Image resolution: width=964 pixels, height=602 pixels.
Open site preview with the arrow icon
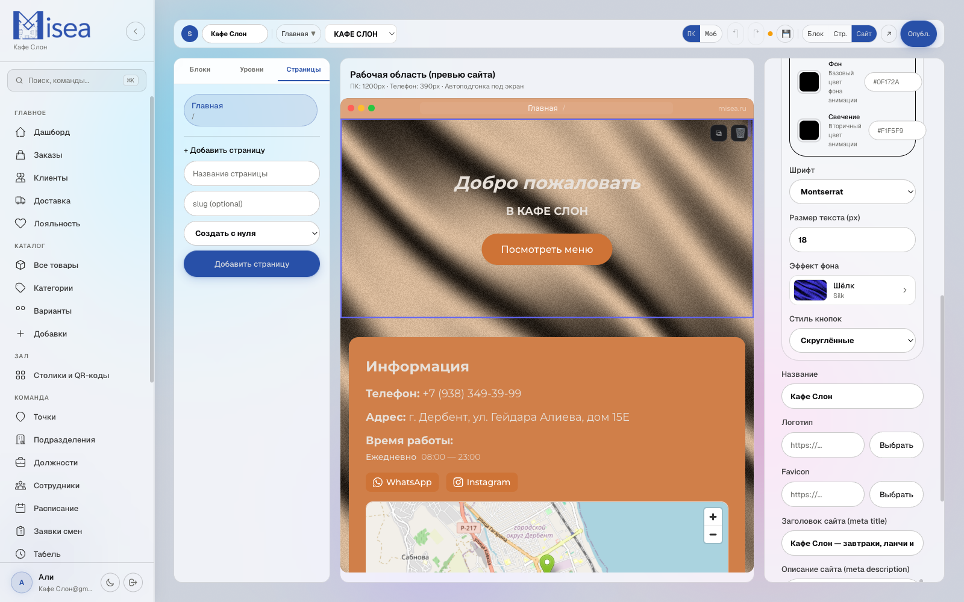click(x=889, y=34)
